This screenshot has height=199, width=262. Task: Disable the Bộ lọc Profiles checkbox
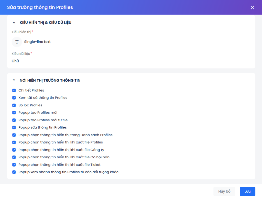click(x=14, y=105)
